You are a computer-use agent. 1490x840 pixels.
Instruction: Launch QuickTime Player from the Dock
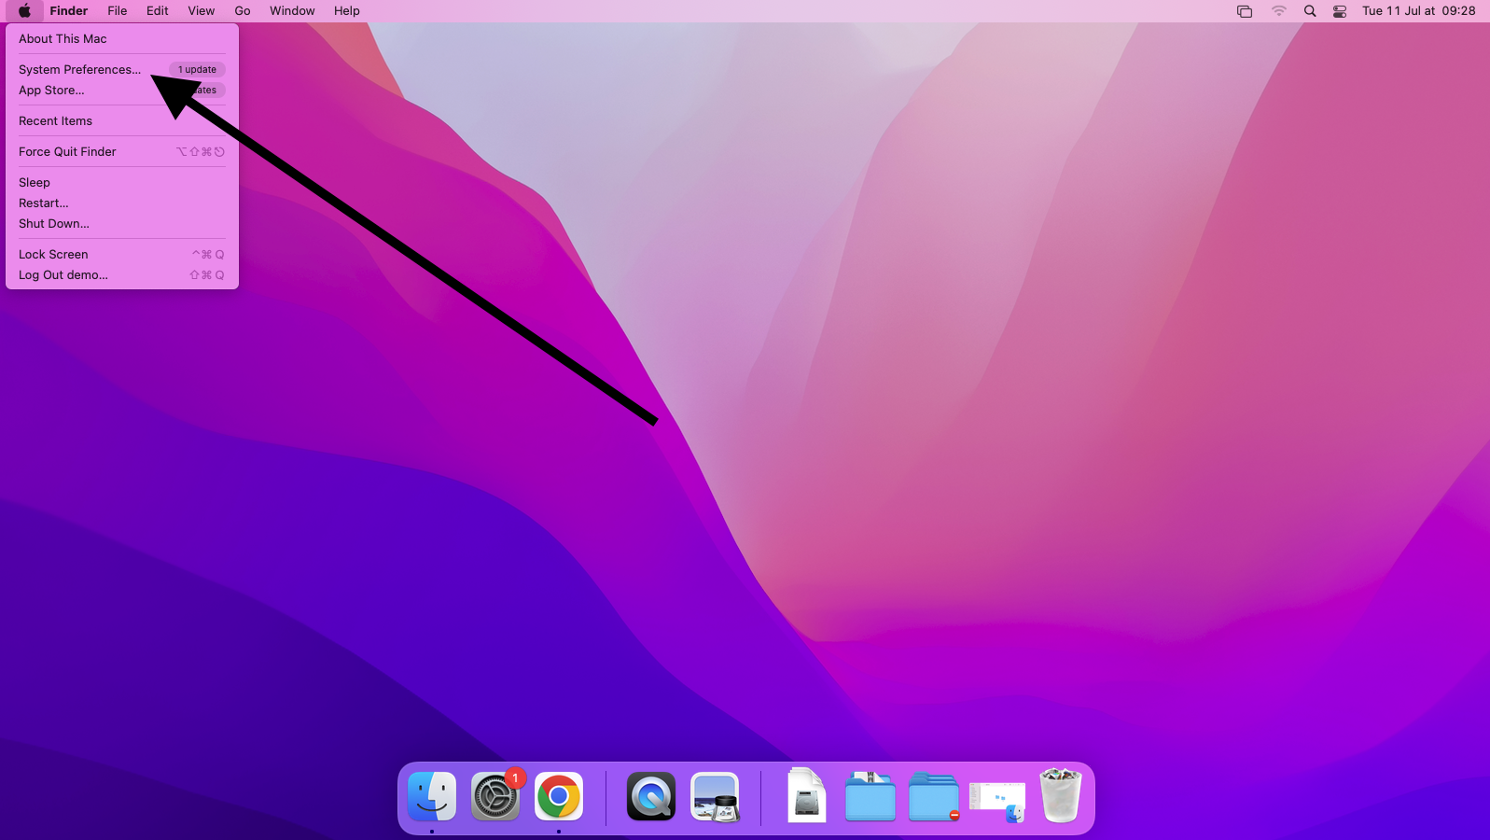[x=650, y=797]
